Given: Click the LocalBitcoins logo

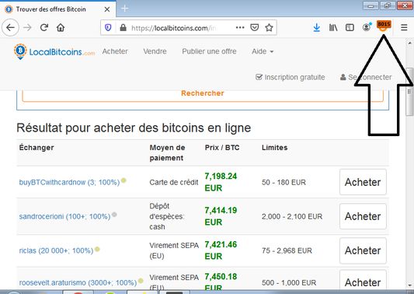Looking at the screenshot, I should [54, 51].
